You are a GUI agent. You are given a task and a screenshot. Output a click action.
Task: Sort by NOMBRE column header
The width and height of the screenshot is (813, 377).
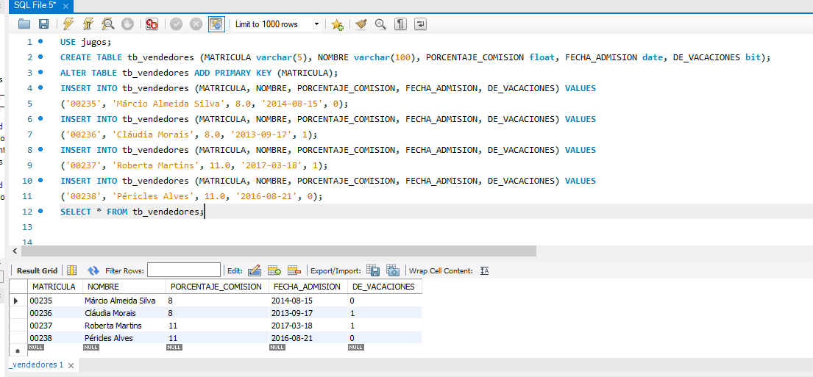124,287
